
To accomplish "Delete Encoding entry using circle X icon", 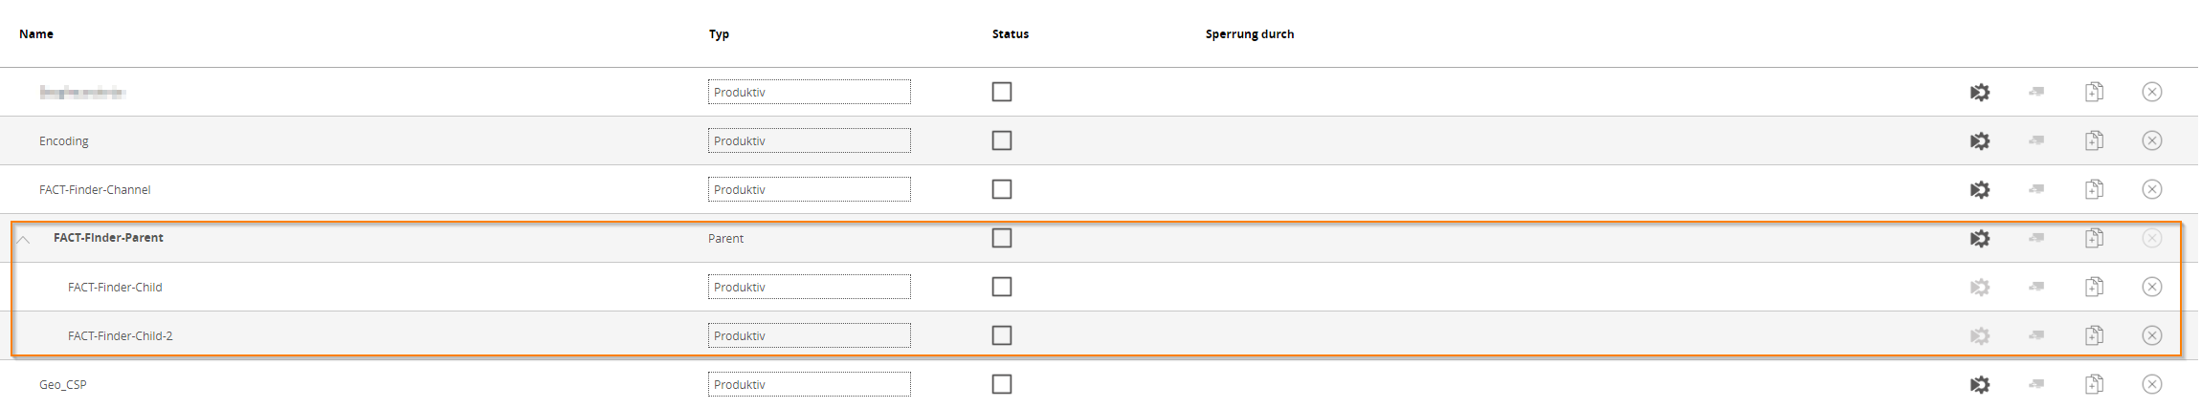I will (2152, 140).
